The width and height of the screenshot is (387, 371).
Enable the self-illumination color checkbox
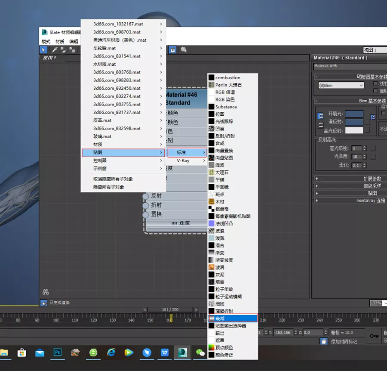tap(383, 113)
